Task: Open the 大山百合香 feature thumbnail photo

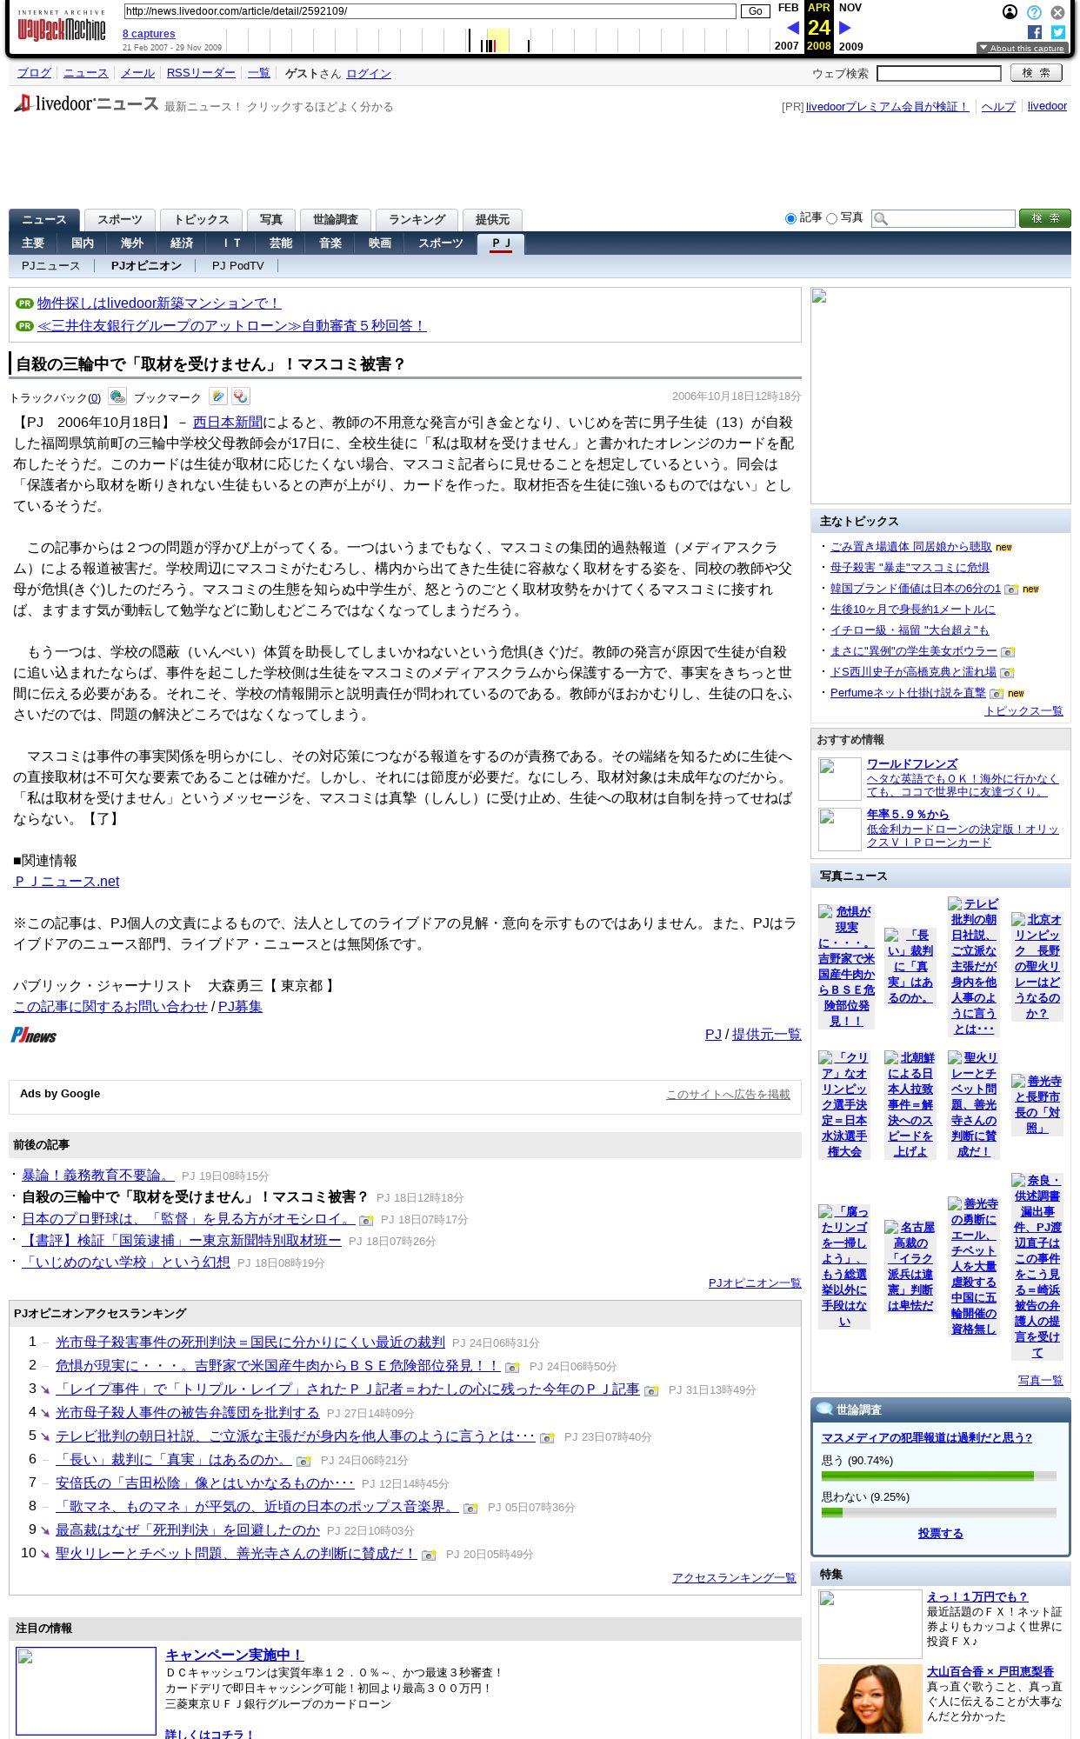Action: (x=870, y=1699)
